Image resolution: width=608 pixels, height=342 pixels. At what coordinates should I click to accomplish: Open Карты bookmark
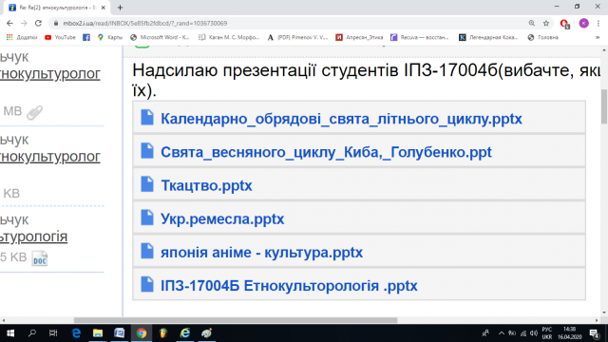click(110, 37)
